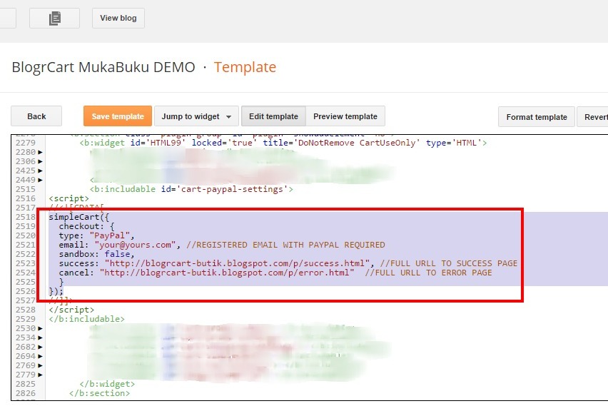The height and width of the screenshot is (416, 608).
Task: Open the Preview template tab
Action: point(346,116)
